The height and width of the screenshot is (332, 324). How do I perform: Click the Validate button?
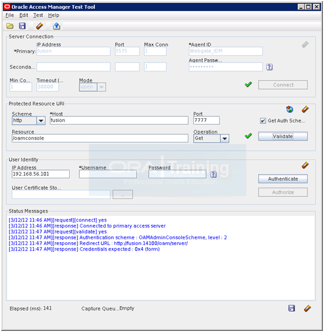tap(283, 136)
